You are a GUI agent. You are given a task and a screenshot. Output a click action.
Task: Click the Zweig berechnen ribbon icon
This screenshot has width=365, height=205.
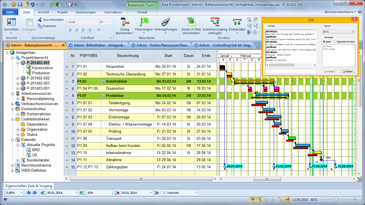tap(125, 22)
